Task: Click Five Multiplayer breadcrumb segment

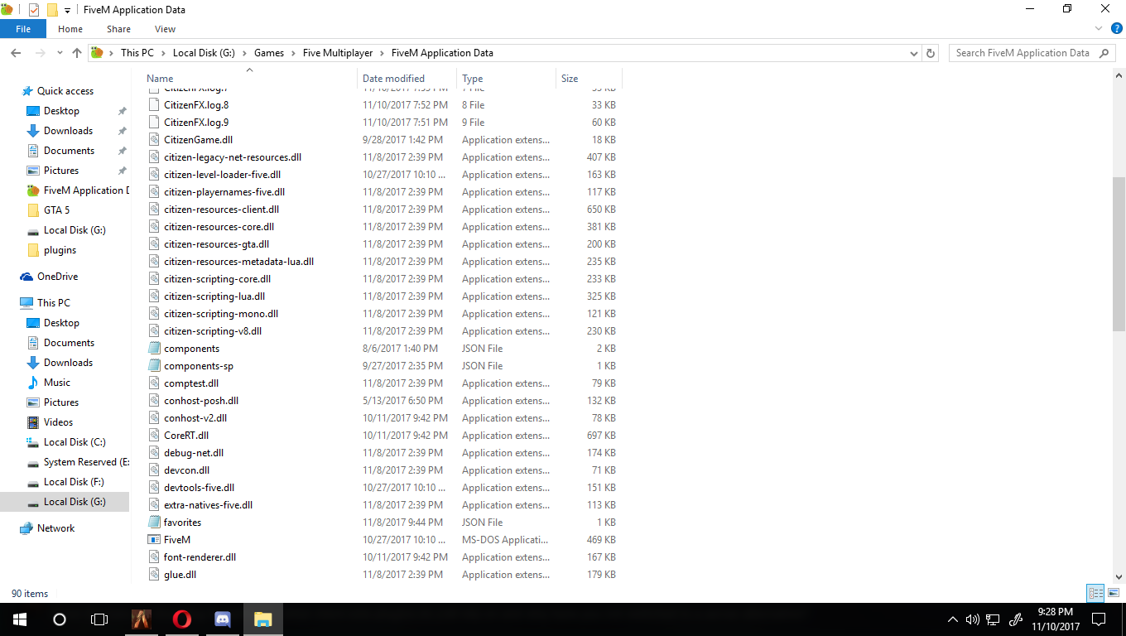Action: click(x=338, y=53)
